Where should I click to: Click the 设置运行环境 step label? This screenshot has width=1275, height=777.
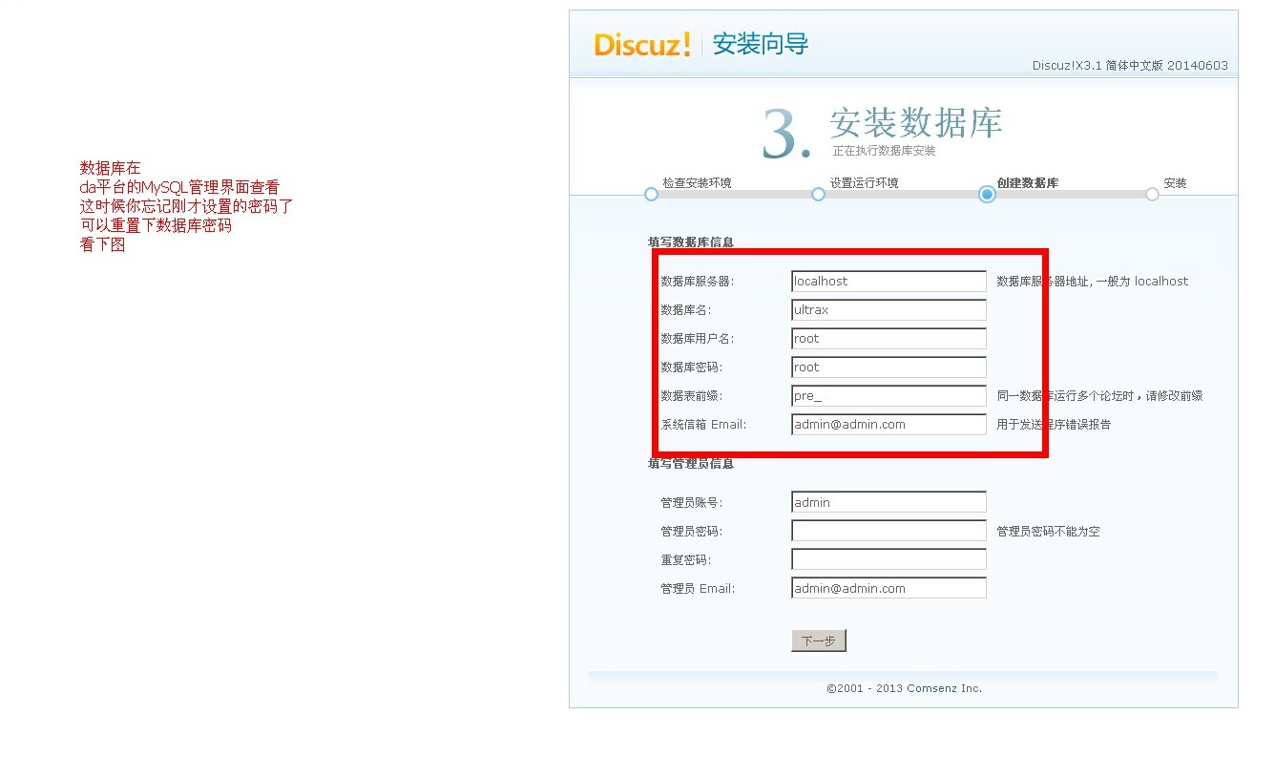pos(864,182)
